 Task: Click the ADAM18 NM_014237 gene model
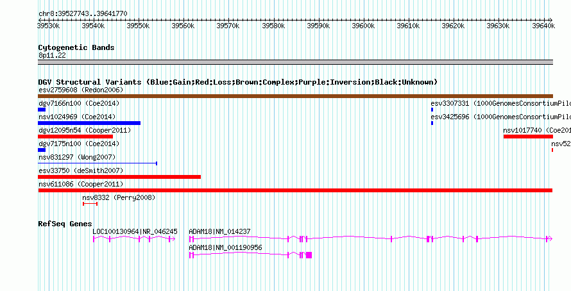point(371,238)
